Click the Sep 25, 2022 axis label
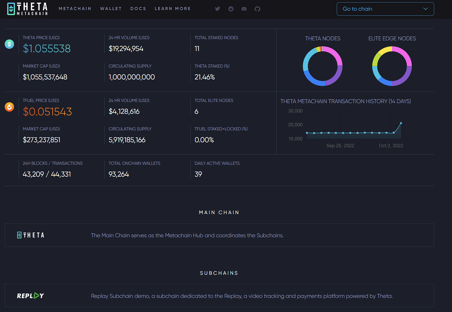This screenshot has width=452, height=312. pyautogui.click(x=340, y=146)
